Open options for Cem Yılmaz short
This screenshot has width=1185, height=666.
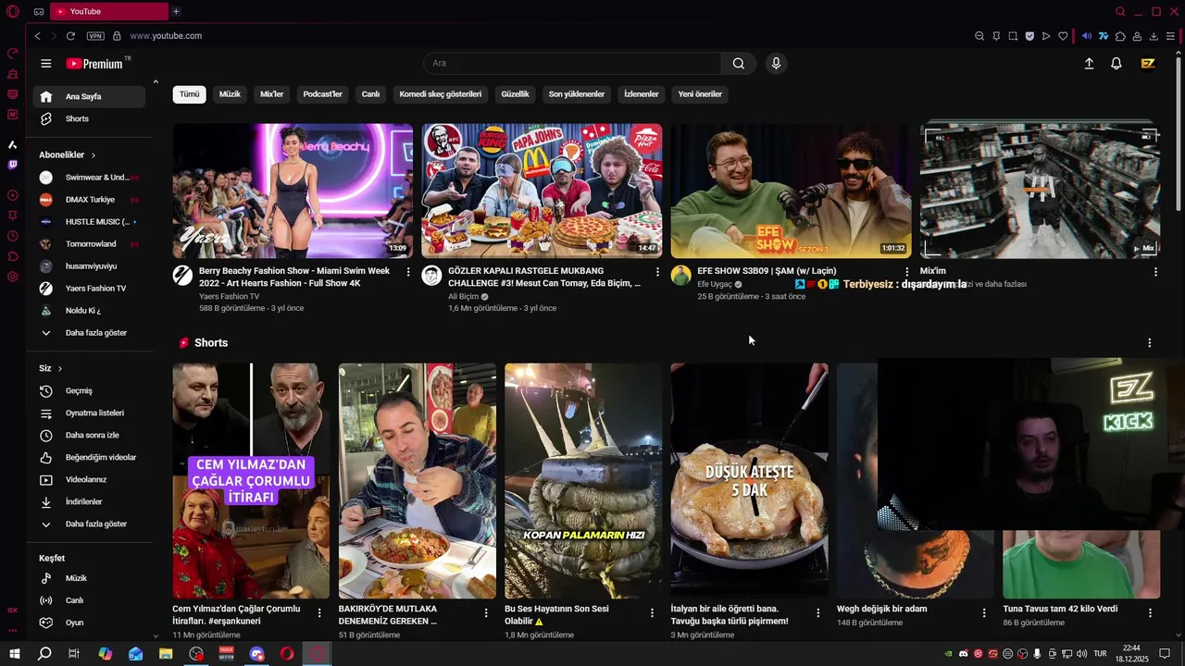(x=319, y=613)
